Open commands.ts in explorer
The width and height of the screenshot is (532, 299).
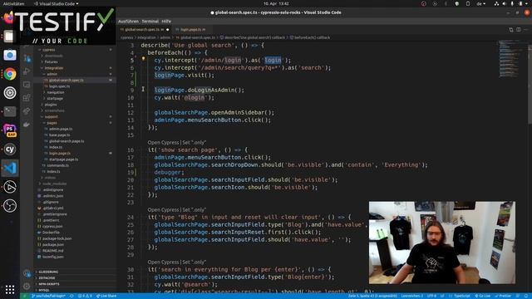57,166
